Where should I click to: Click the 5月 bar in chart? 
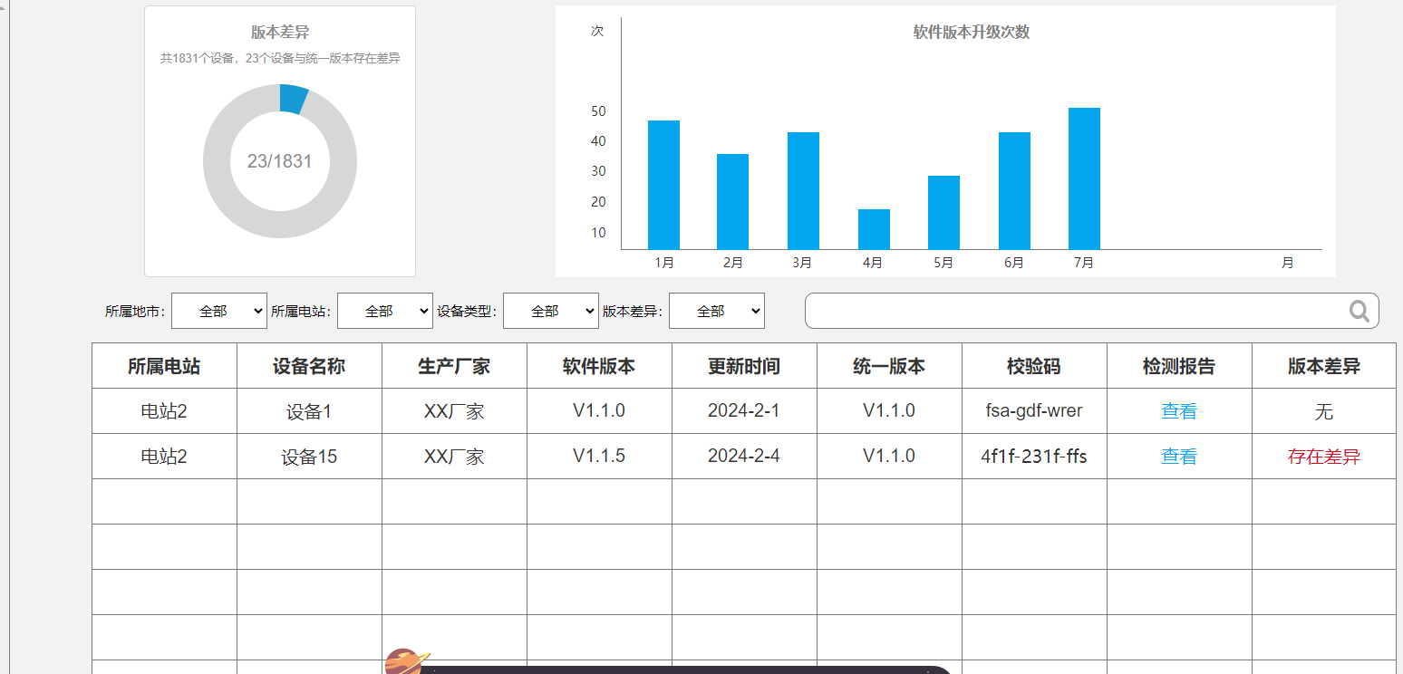pyautogui.click(x=943, y=212)
